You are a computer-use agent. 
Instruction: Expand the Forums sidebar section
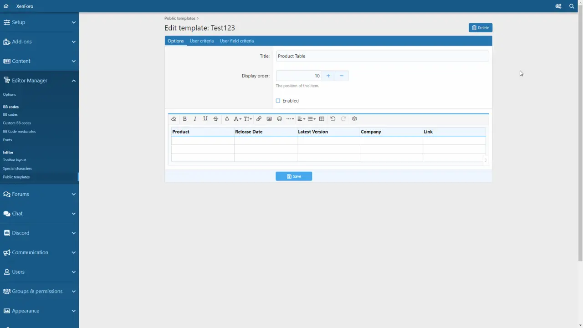39,194
